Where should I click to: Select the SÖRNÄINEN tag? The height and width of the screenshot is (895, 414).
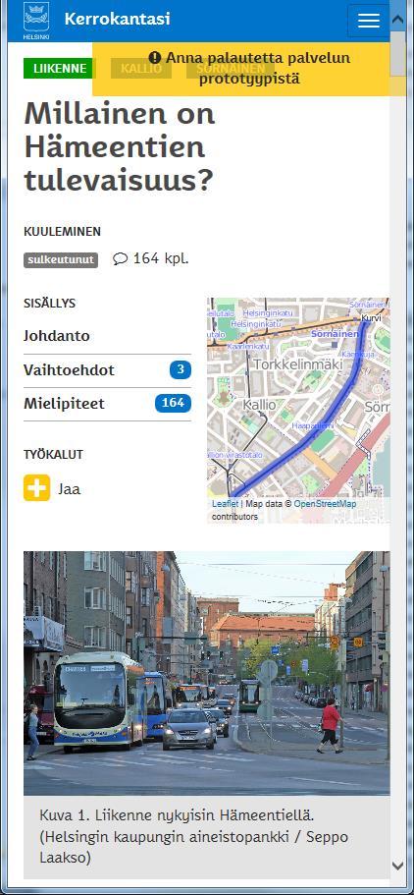[231, 69]
